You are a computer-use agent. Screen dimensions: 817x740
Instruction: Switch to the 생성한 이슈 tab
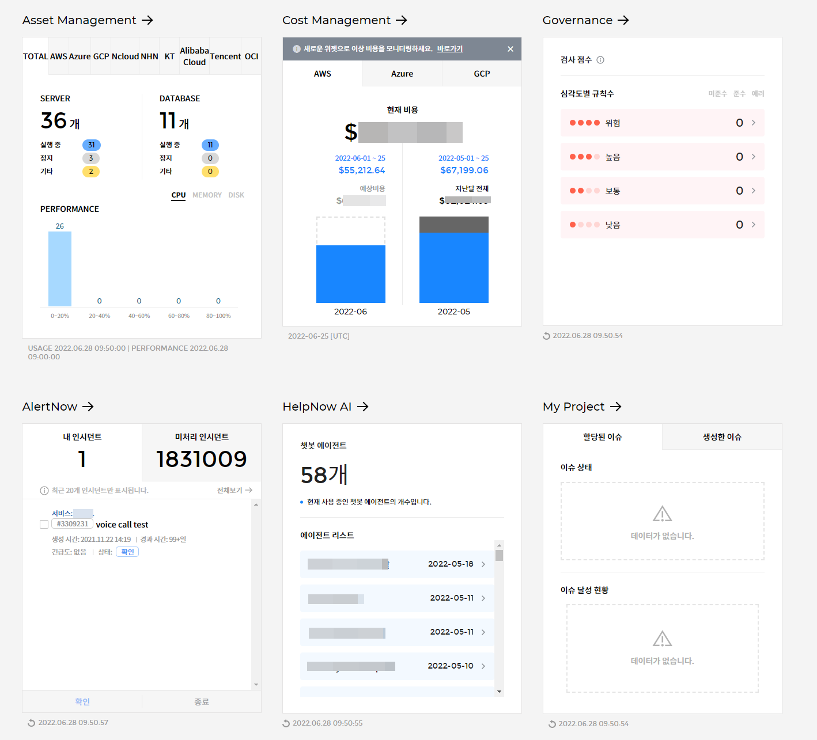pyautogui.click(x=722, y=437)
